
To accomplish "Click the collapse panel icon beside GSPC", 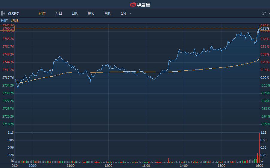I will [x=3, y=13].
